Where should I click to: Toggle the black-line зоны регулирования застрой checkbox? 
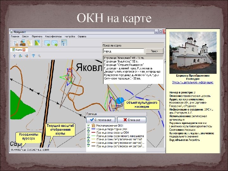(88, 146)
